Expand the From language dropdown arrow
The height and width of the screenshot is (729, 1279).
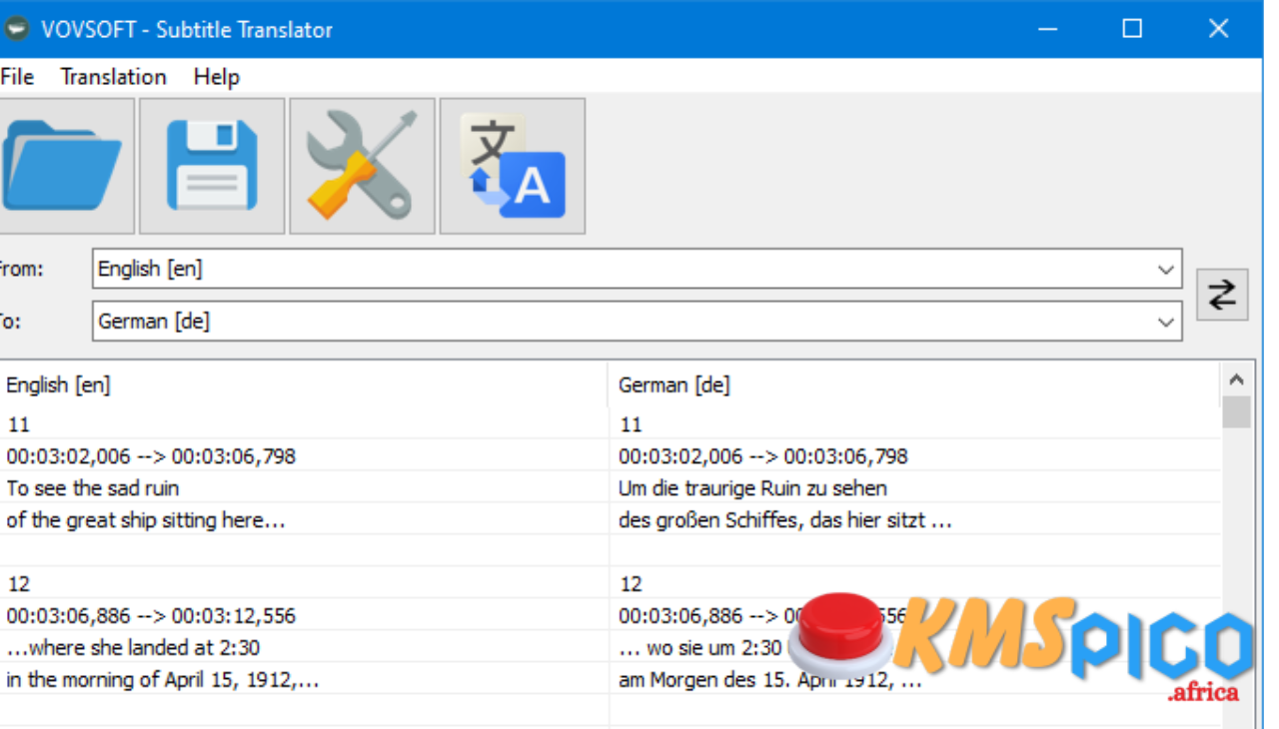tap(1165, 270)
